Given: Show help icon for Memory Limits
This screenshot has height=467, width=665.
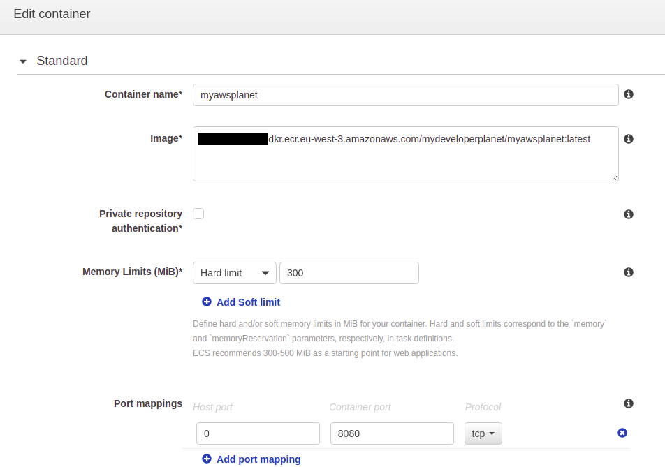Looking at the screenshot, I should (x=629, y=272).
